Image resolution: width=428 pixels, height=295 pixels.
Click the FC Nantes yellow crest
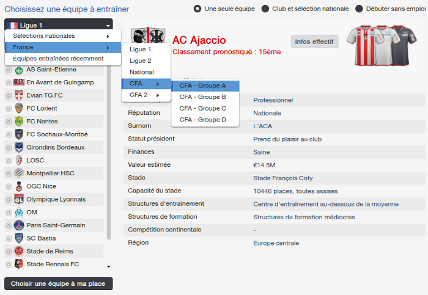coord(19,122)
